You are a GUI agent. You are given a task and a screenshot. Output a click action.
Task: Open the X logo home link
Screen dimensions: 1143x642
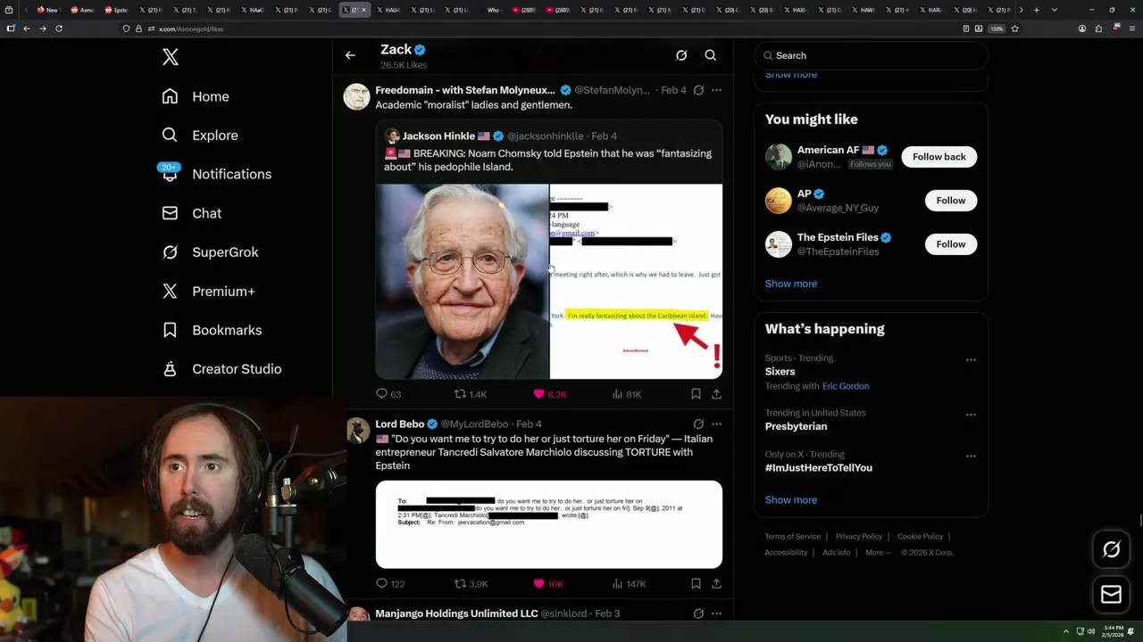171,58
